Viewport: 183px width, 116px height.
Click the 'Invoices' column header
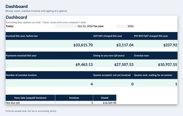(74, 98)
